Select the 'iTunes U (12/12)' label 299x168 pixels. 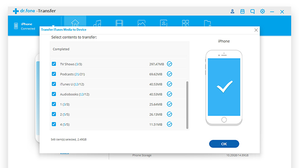coord(72,84)
